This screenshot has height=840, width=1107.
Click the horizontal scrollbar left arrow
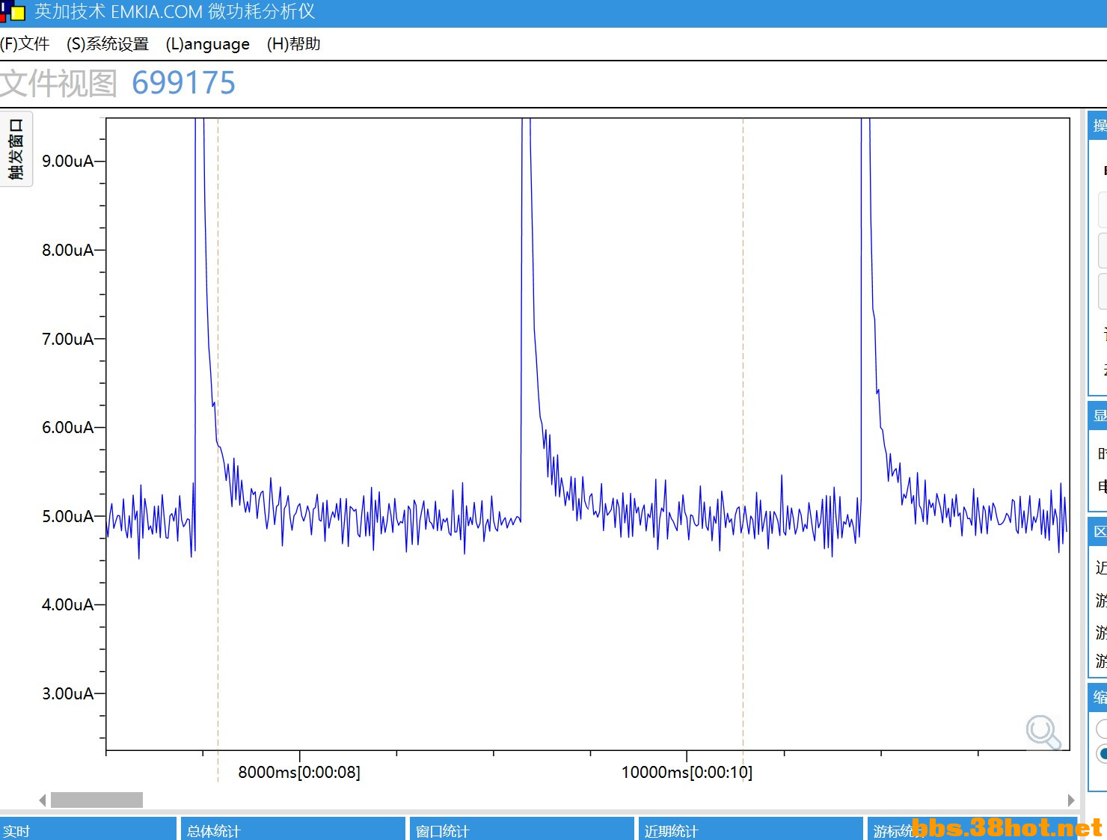pyautogui.click(x=43, y=800)
